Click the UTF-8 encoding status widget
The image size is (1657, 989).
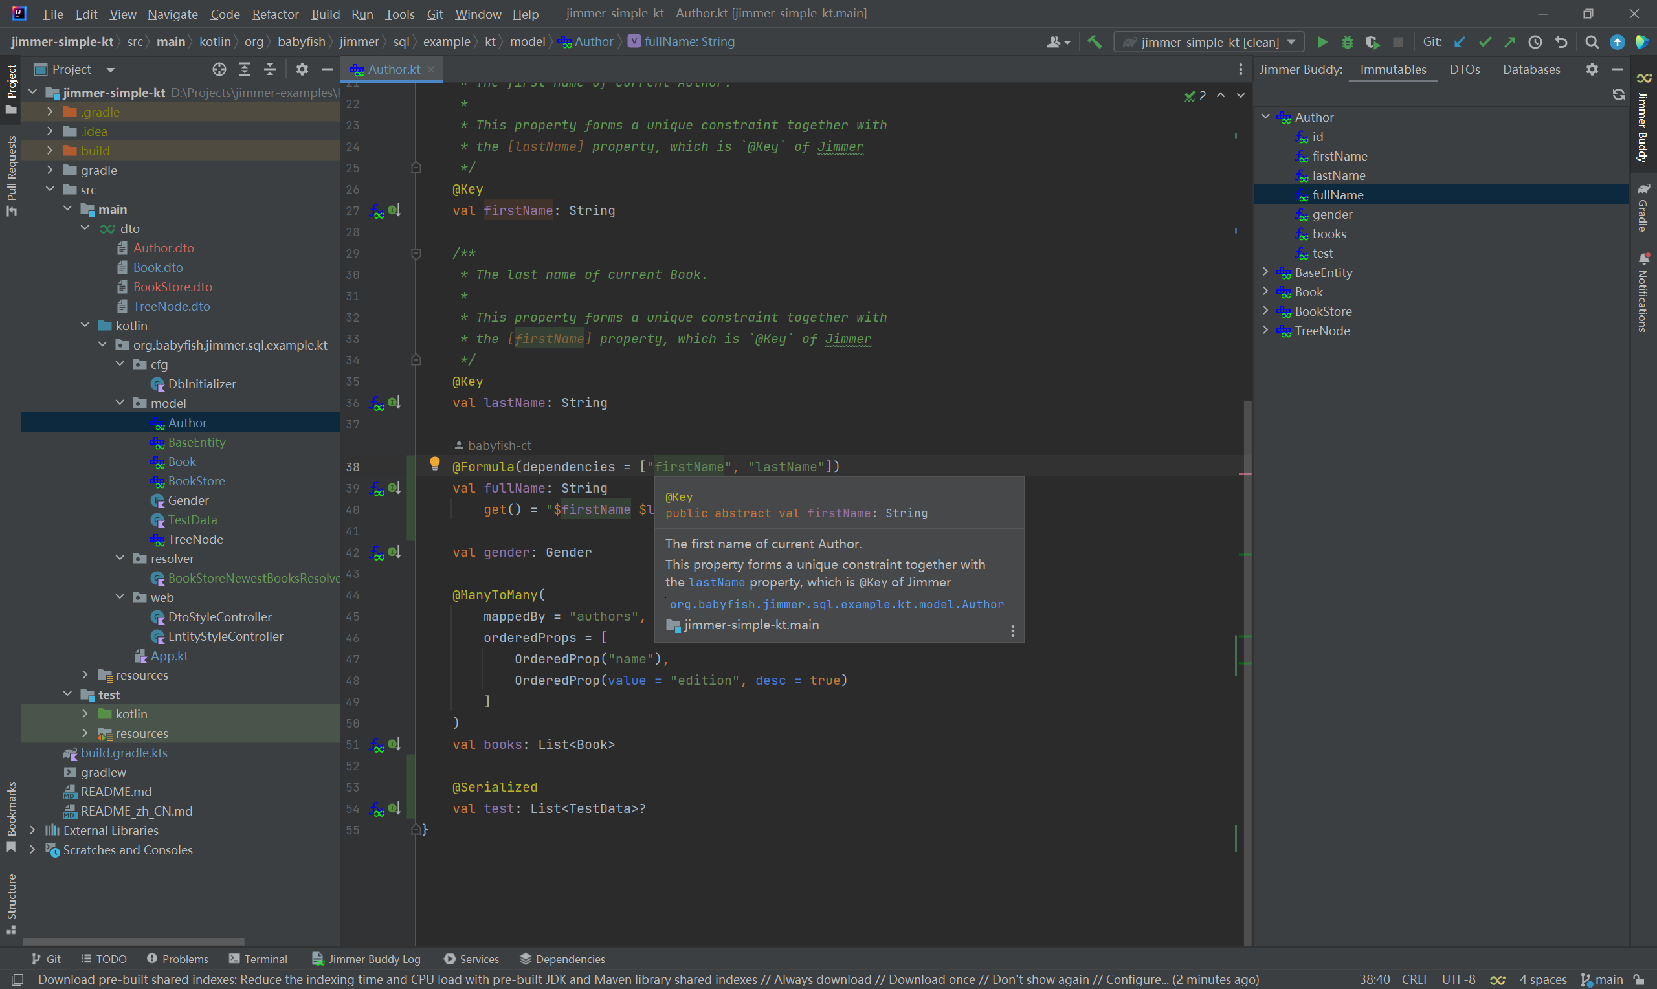pyautogui.click(x=1458, y=980)
